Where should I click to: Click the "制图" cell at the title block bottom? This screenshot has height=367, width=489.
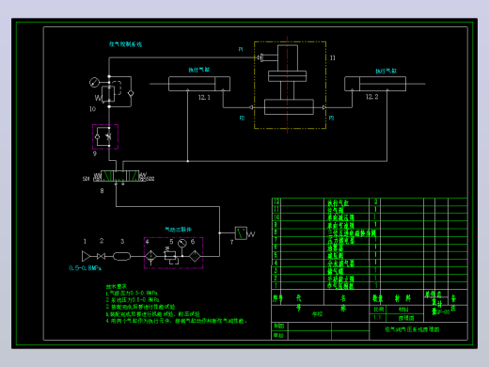(279, 327)
